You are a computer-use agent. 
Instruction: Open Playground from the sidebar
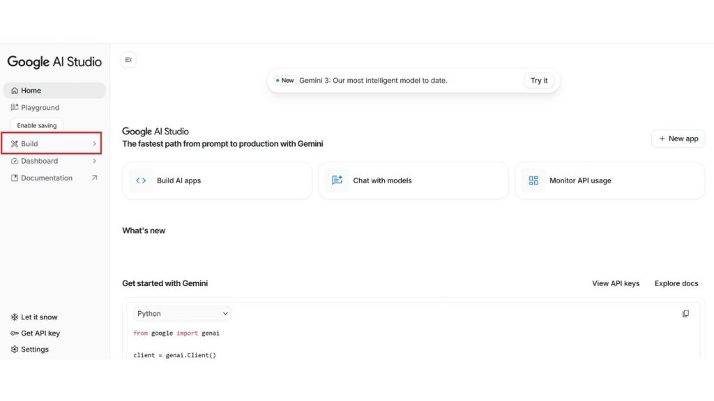[40, 108]
